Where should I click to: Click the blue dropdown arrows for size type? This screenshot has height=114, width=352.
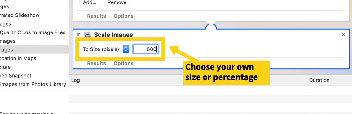(x=126, y=49)
